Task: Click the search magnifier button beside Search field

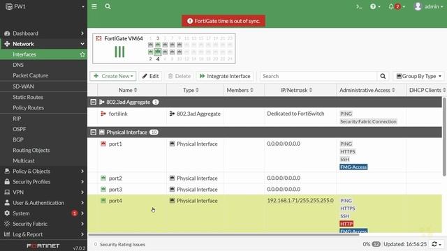Action: point(383,76)
